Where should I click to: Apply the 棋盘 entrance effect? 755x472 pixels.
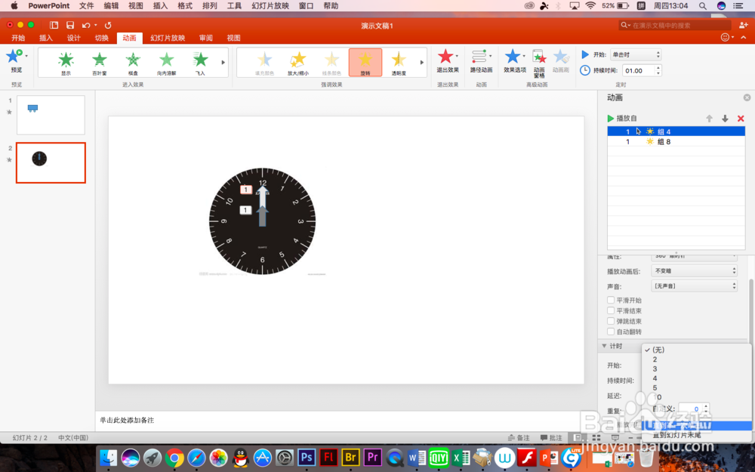pyautogui.click(x=133, y=63)
